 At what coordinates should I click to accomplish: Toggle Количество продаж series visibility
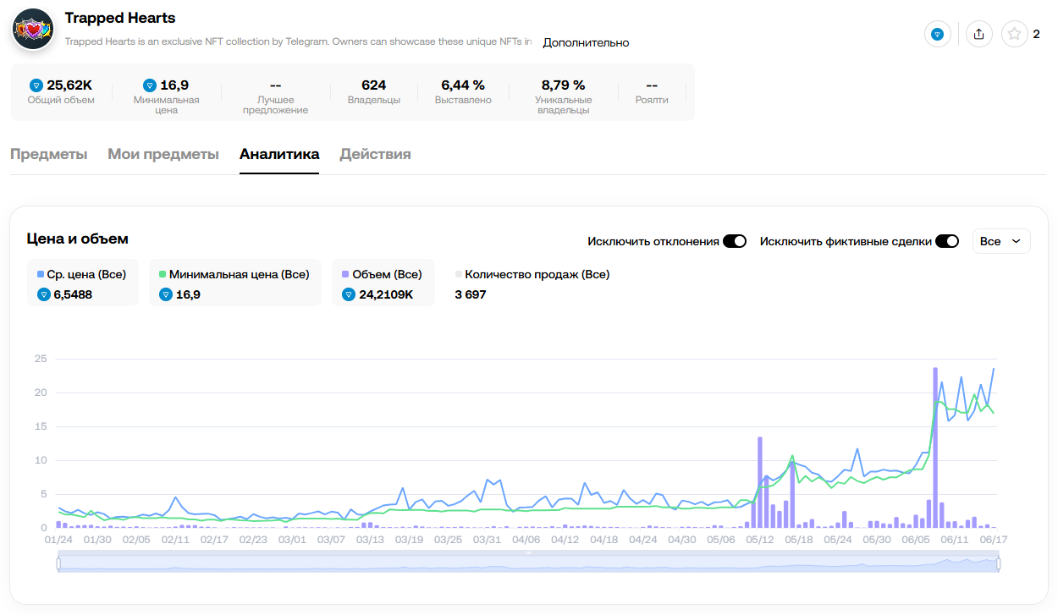click(x=532, y=274)
